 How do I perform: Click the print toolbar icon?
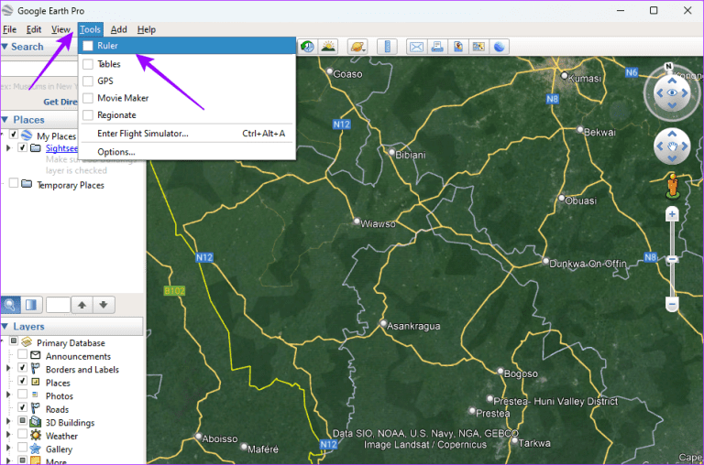437,47
